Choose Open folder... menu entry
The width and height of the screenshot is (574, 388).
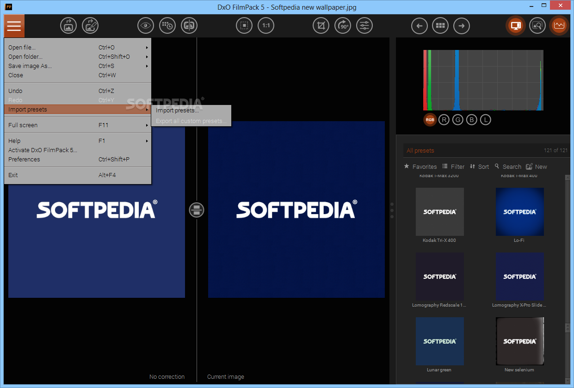(x=78, y=56)
